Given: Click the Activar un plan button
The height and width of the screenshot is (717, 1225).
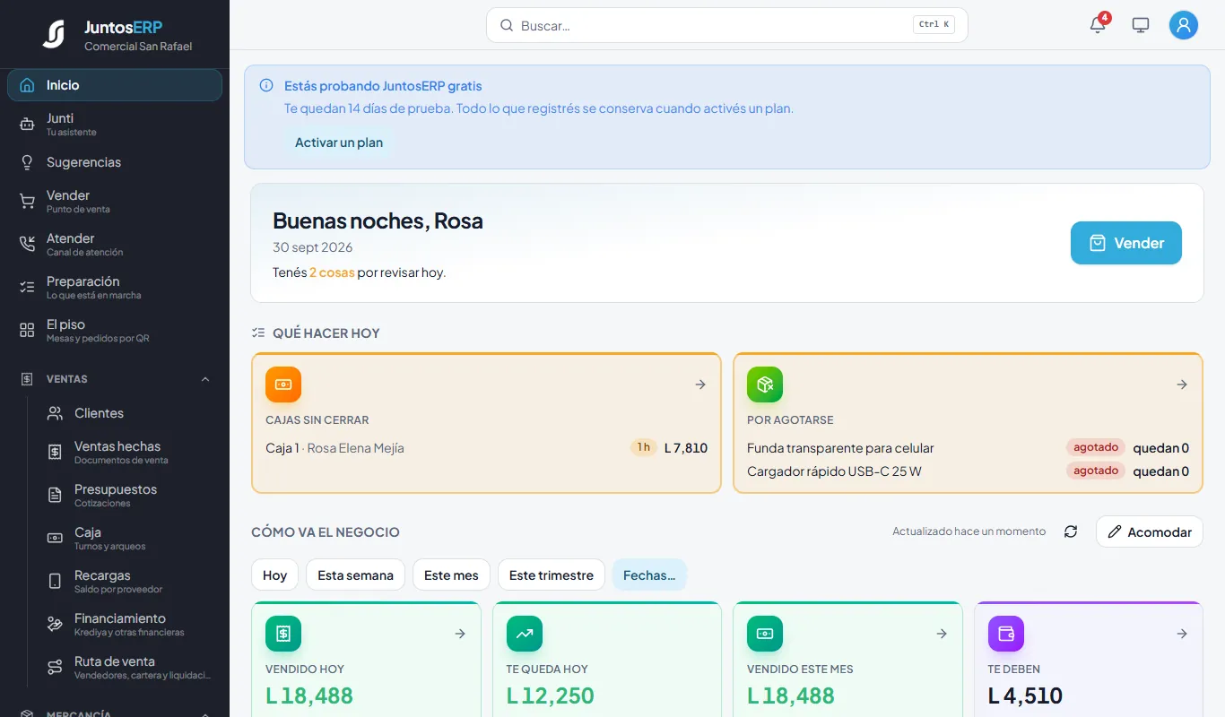Looking at the screenshot, I should click(339, 143).
